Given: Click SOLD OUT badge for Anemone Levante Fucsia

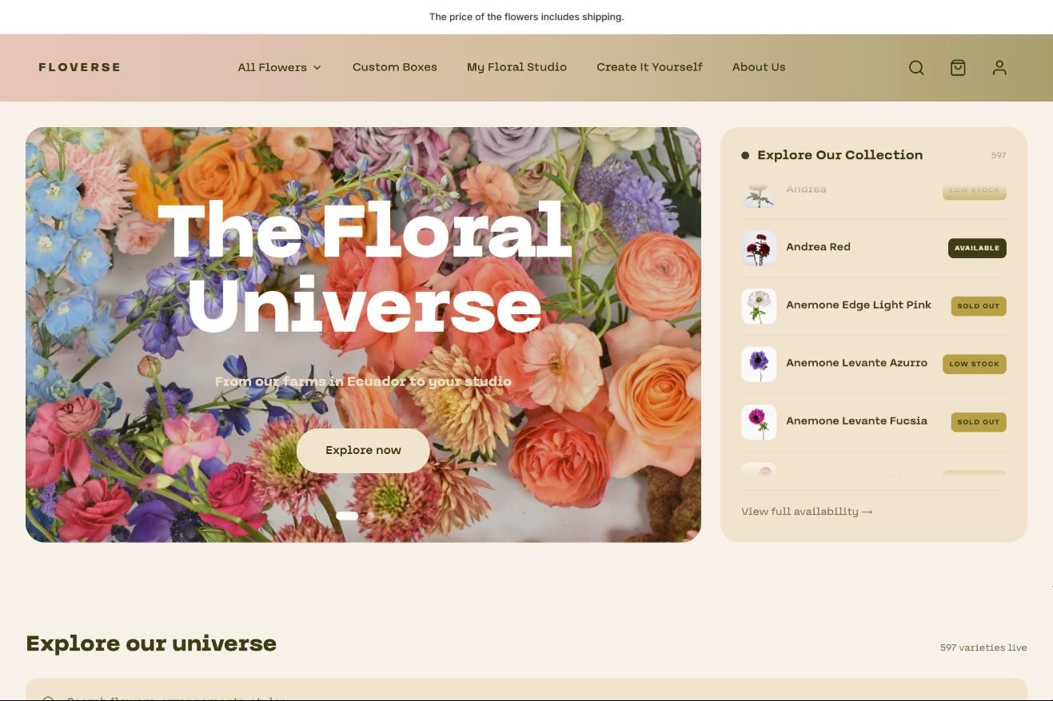Looking at the screenshot, I should click(x=979, y=422).
